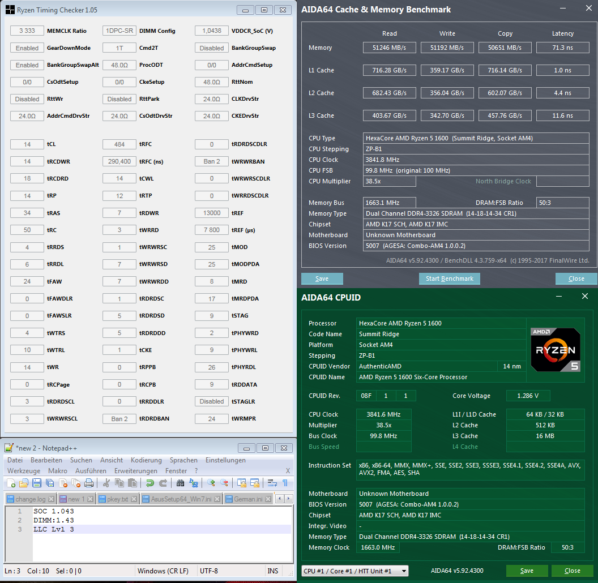Click Close in the AIDA64 Cache & Memory Benchmark window
The image size is (598, 583).
pyautogui.click(x=576, y=278)
